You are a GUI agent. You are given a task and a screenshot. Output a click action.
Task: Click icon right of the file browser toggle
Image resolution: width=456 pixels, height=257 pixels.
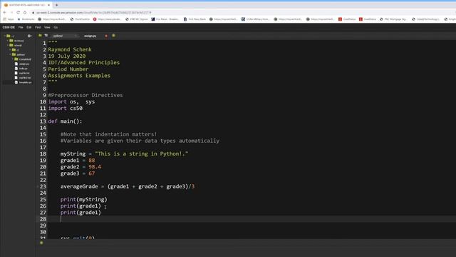tap(46, 36)
